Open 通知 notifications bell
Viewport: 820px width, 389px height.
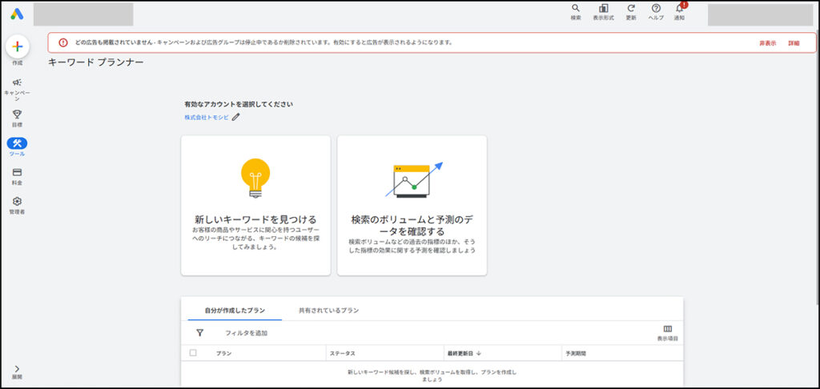[x=679, y=12]
